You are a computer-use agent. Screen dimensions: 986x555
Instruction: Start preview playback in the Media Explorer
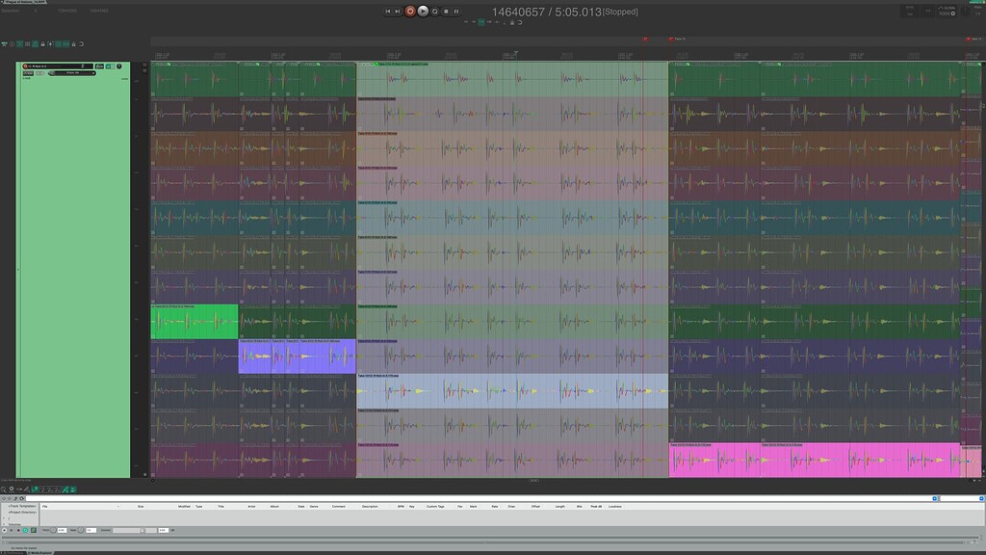(4, 530)
